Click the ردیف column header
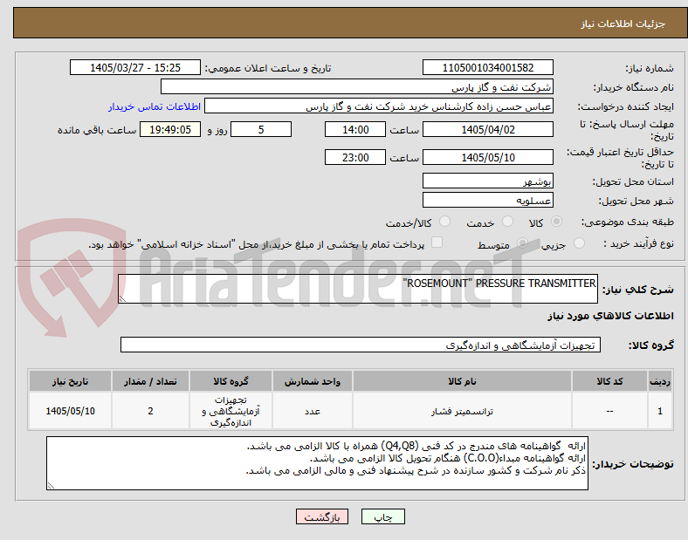688x540 pixels. tap(660, 381)
